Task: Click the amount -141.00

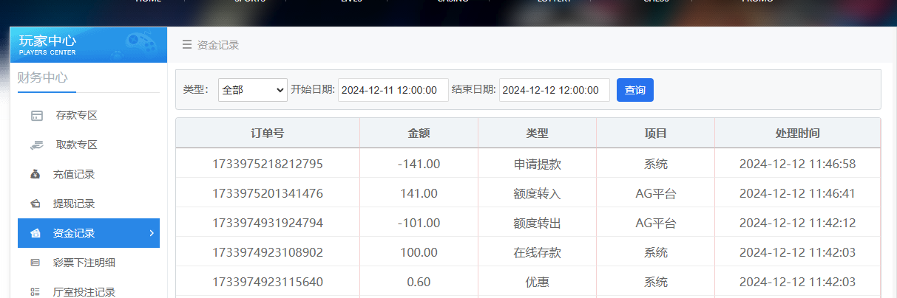Action: [x=419, y=164]
